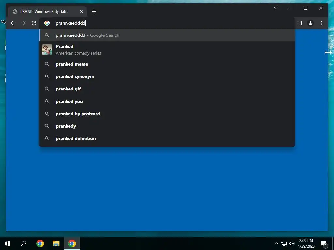Click search icon beside 'pranked meme'
The image size is (334, 250).
point(47,64)
